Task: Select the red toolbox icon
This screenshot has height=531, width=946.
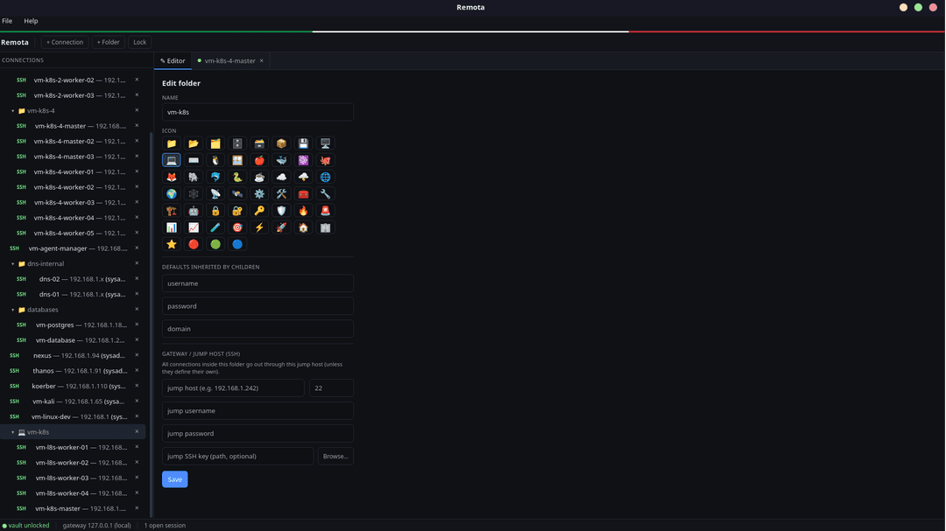Action: pos(303,194)
